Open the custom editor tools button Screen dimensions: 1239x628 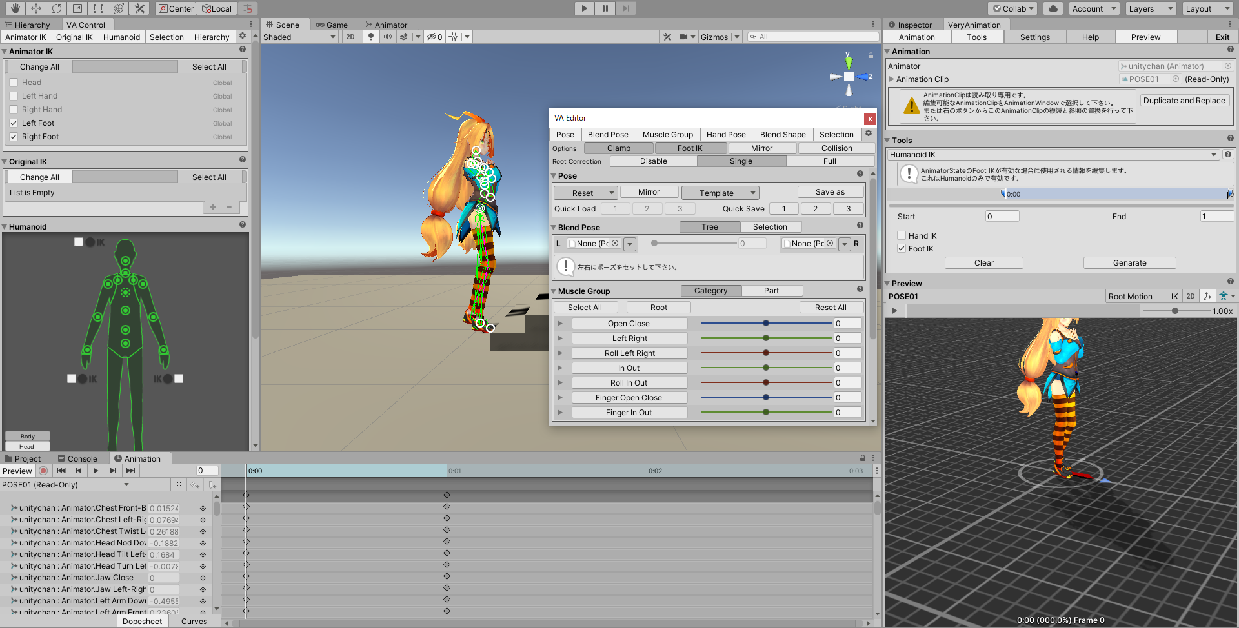[139, 8]
